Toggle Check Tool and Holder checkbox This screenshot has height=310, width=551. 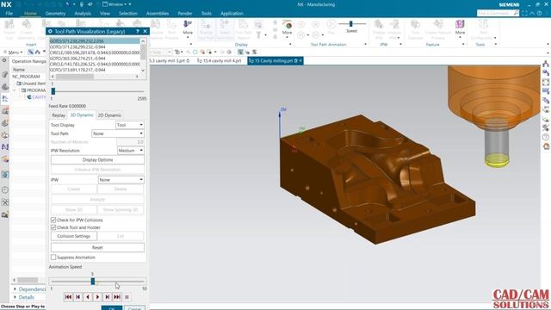53,227
